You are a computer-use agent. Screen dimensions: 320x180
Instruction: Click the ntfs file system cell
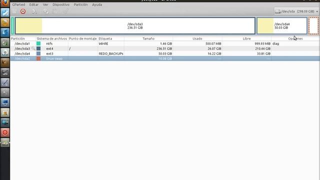(49, 43)
